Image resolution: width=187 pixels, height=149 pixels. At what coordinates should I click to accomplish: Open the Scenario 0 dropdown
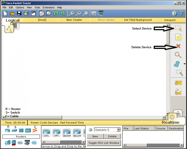pyautogui.click(x=118, y=130)
